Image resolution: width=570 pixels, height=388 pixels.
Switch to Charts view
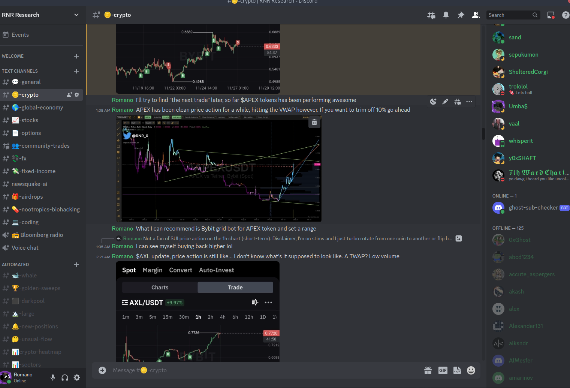[x=160, y=288]
